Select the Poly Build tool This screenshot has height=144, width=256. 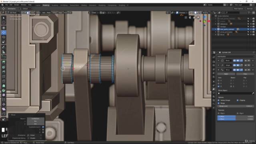click(x=4, y=86)
